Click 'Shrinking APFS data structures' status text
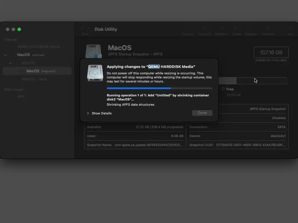 pos(130,105)
